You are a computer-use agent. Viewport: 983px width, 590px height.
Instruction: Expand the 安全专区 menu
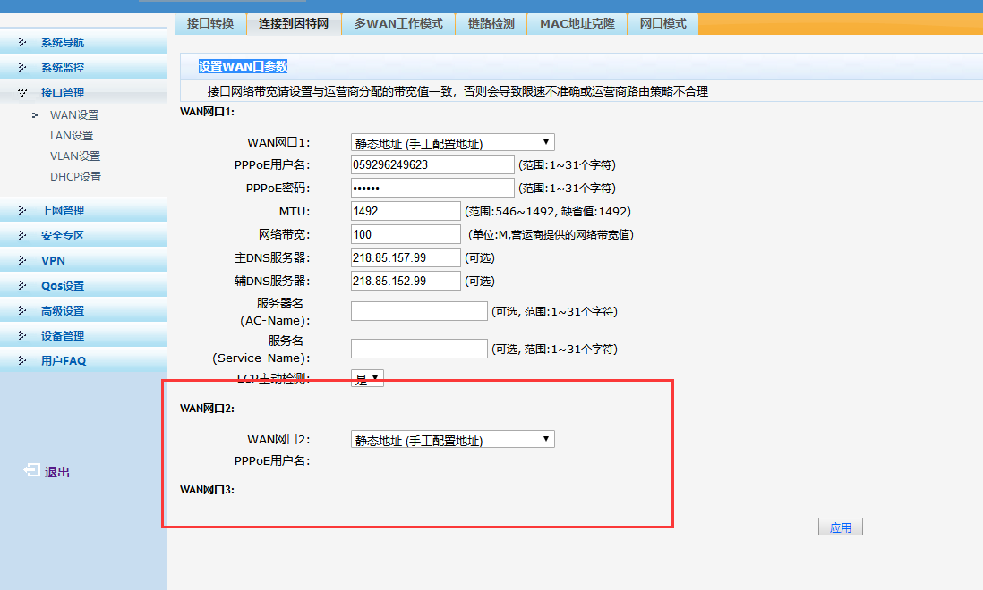63,236
